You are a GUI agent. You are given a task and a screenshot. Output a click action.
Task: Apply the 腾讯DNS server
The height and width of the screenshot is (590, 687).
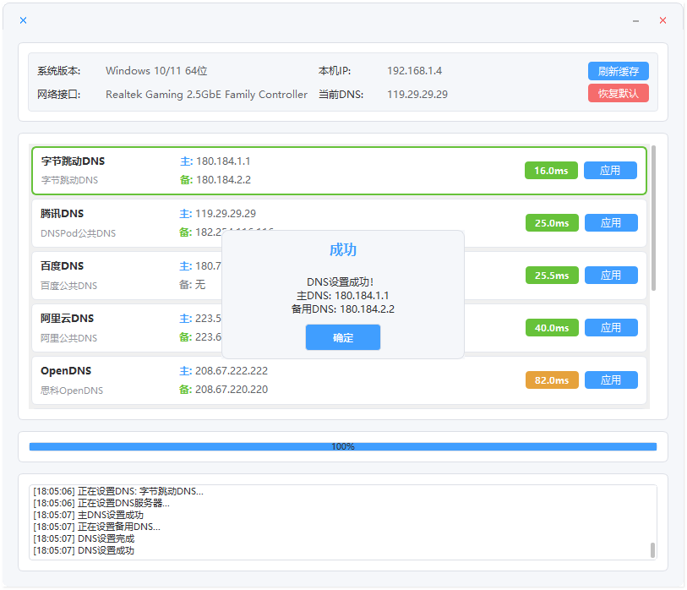point(610,223)
